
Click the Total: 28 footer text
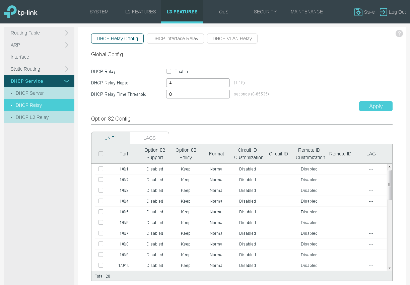[102, 276]
